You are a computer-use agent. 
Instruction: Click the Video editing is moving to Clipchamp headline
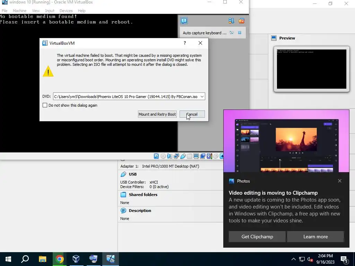tap(273, 193)
